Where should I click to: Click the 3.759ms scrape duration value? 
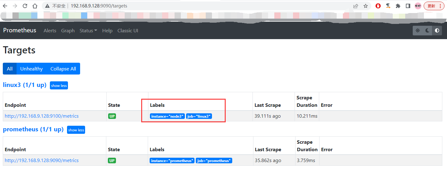click(306, 161)
